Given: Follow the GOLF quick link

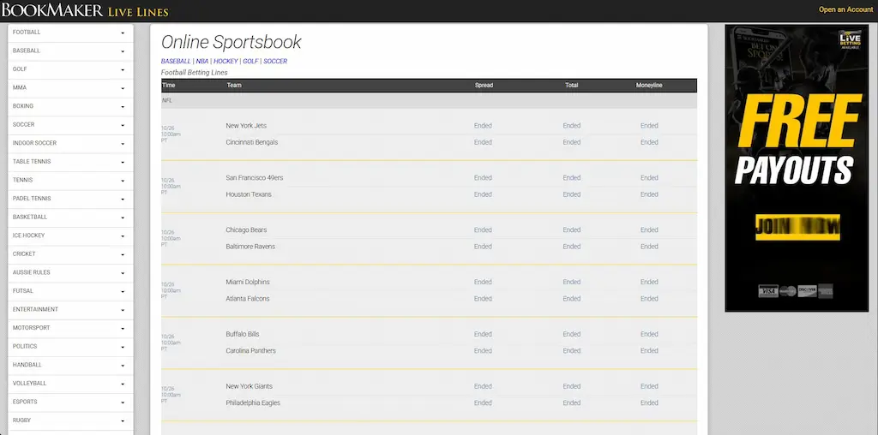Looking at the screenshot, I should pos(250,62).
